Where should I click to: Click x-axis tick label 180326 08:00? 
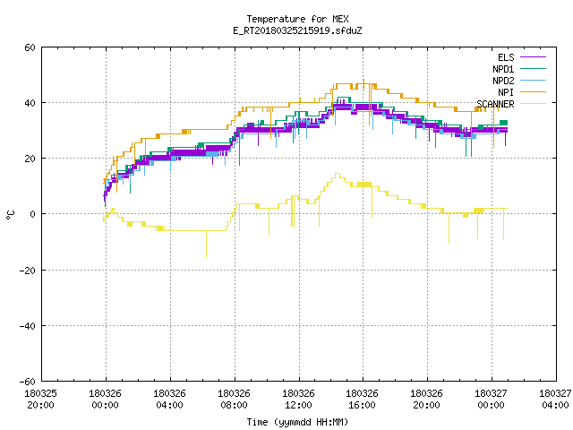(234, 400)
